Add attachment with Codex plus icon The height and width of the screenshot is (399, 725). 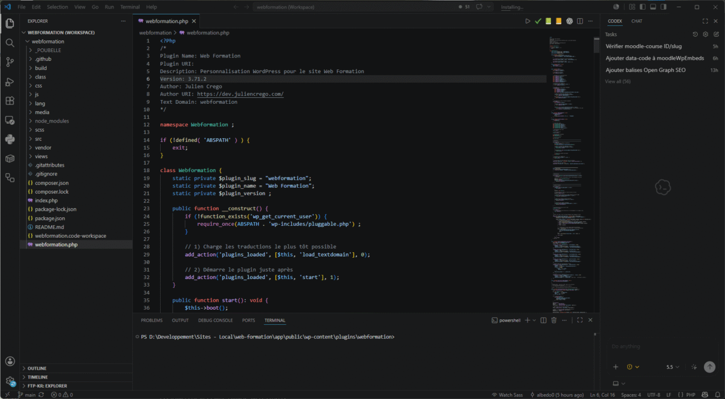[616, 367]
